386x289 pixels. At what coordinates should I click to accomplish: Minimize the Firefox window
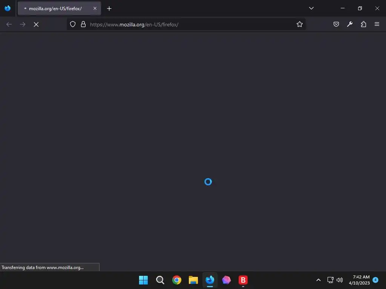click(x=342, y=8)
